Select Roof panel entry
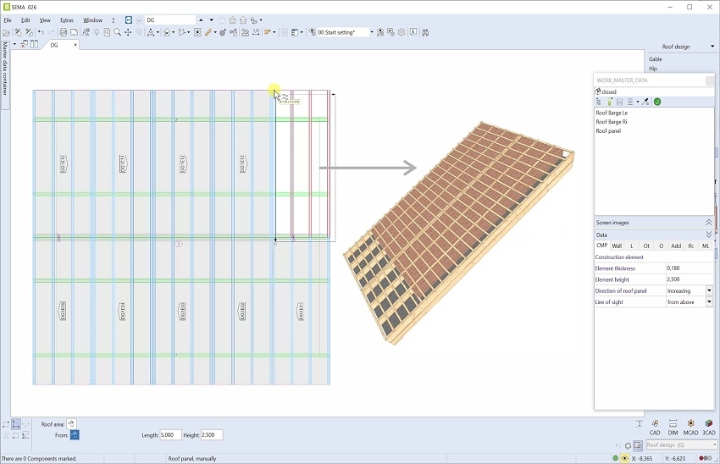The height and width of the screenshot is (464, 720). click(x=608, y=130)
